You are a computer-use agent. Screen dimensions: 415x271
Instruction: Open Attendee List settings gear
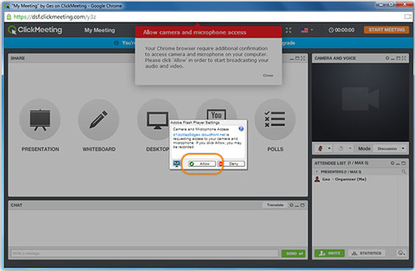392,163
